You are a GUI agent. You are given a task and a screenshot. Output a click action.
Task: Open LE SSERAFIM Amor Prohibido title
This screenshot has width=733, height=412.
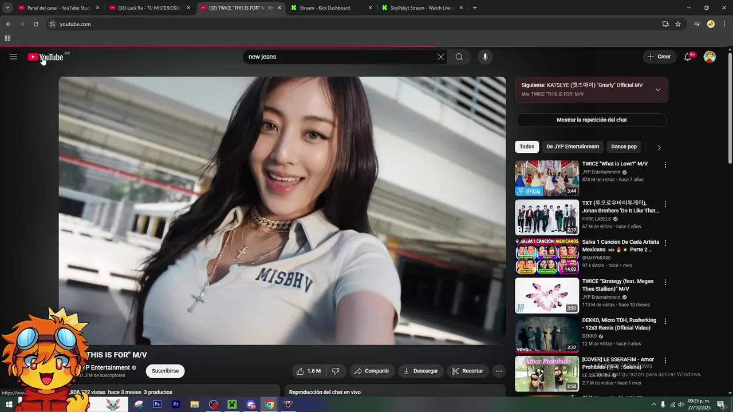tap(618, 363)
